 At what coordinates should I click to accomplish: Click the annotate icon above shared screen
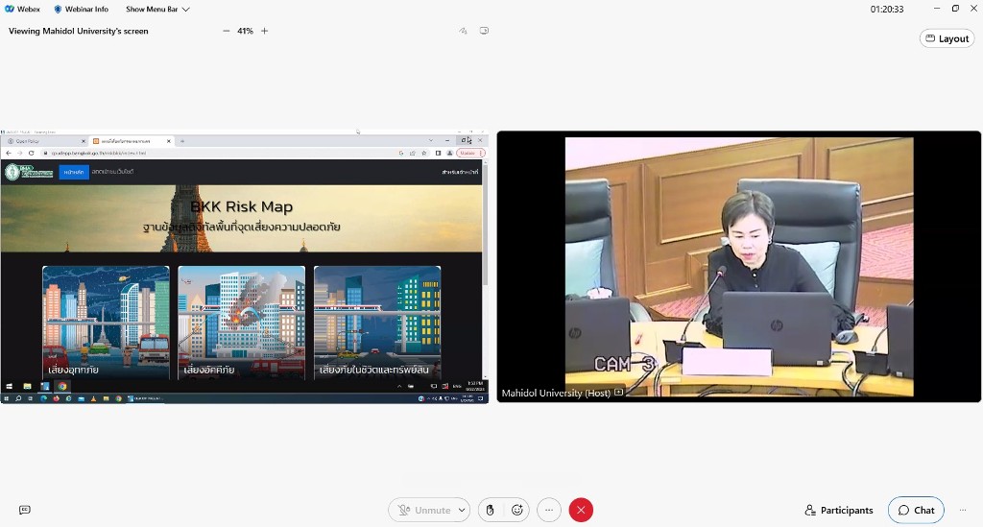tap(463, 31)
